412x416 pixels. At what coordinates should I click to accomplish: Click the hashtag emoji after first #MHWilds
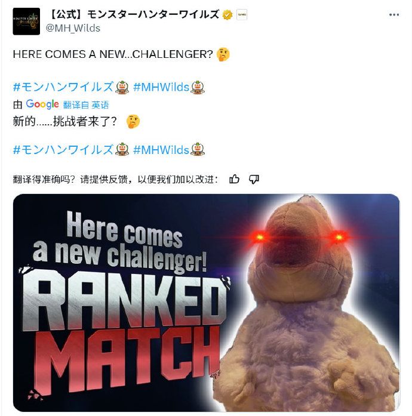(x=198, y=87)
